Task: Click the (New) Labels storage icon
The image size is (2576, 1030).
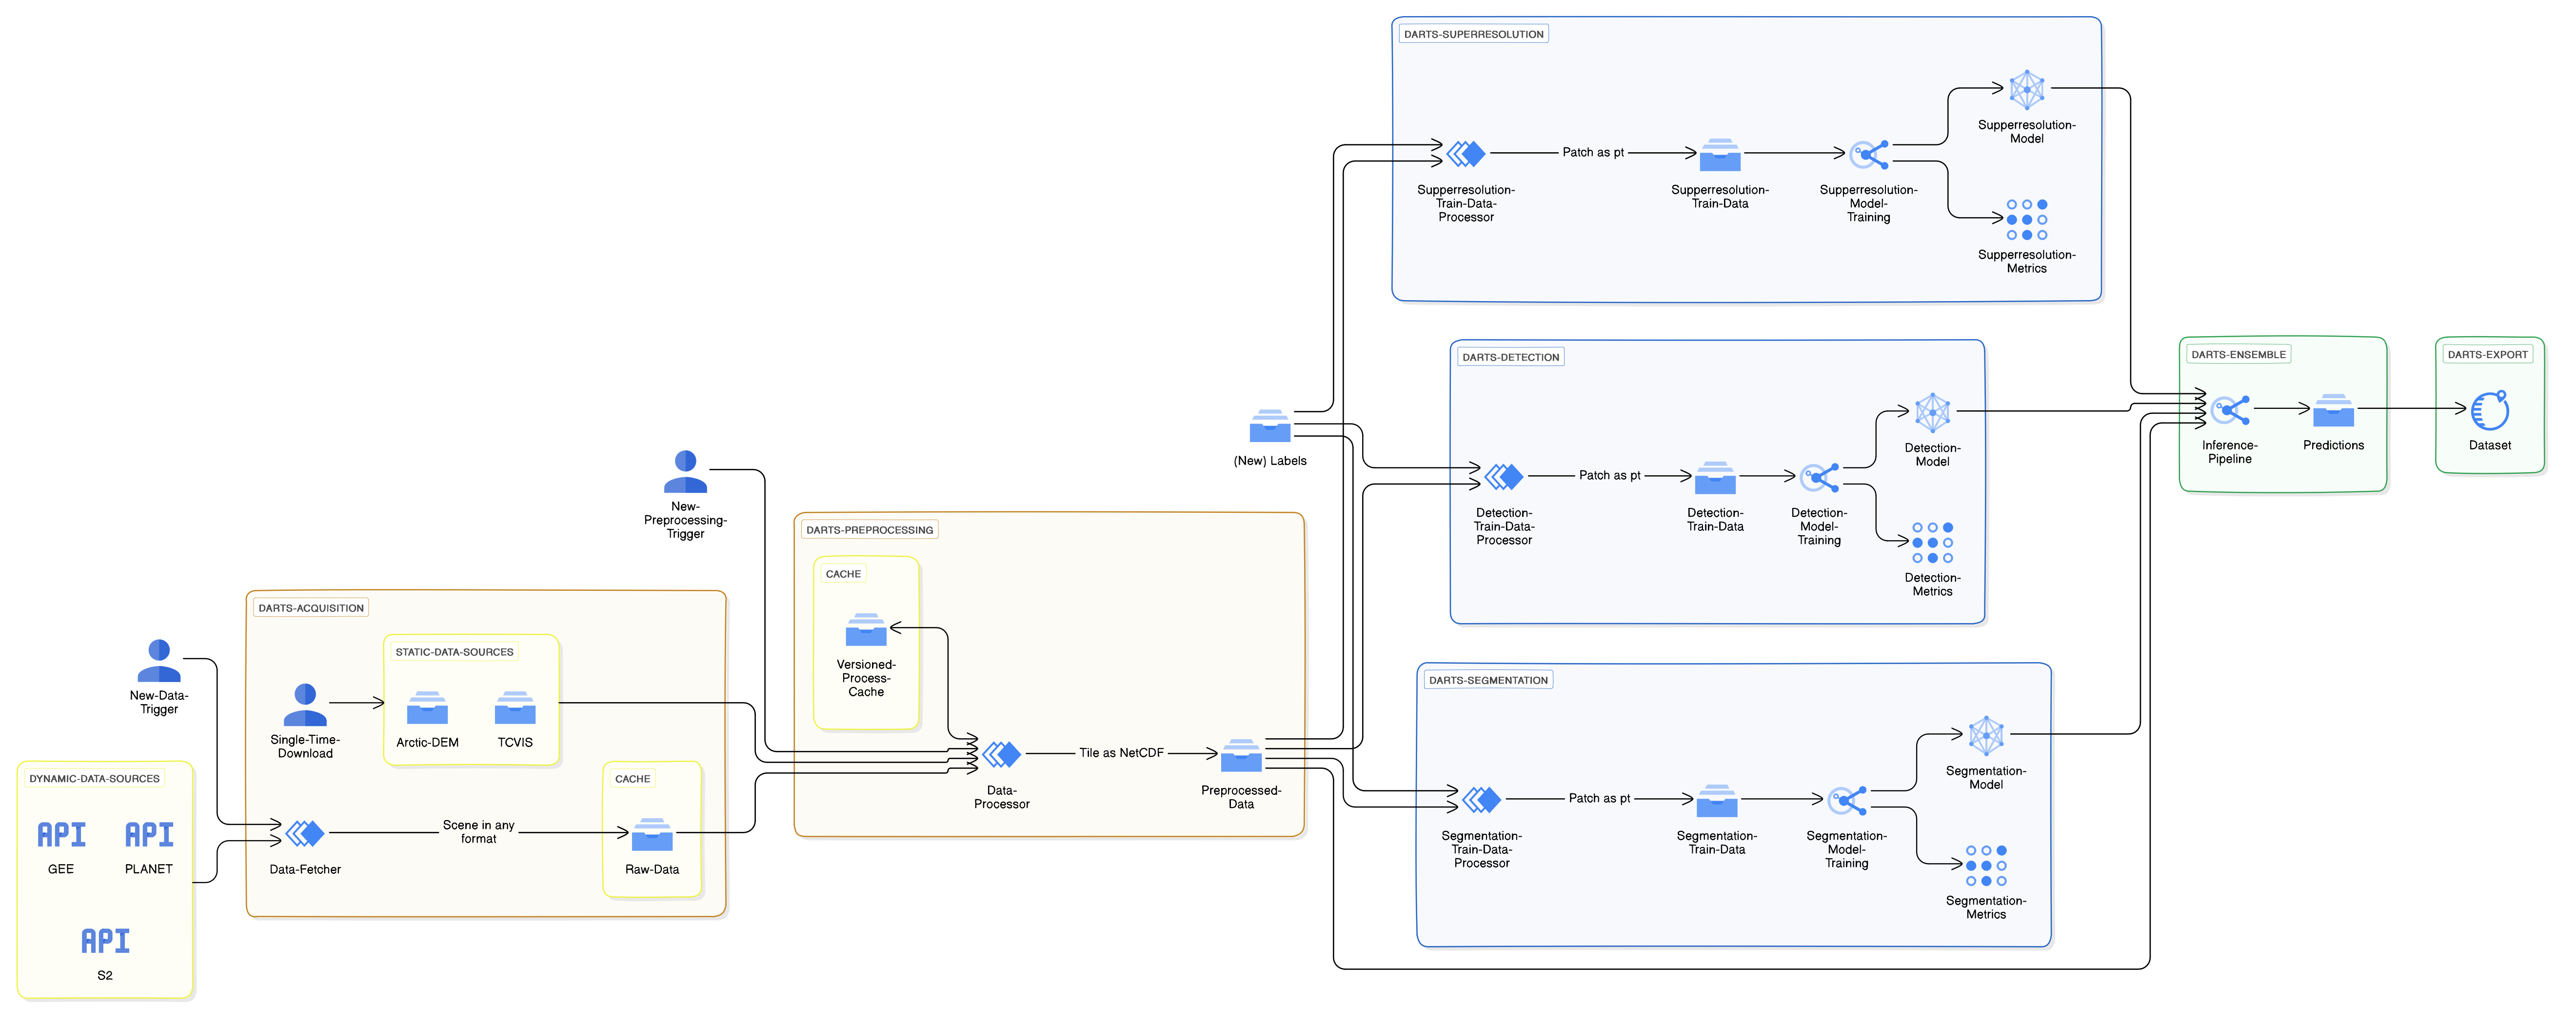Action: click(1270, 425)
